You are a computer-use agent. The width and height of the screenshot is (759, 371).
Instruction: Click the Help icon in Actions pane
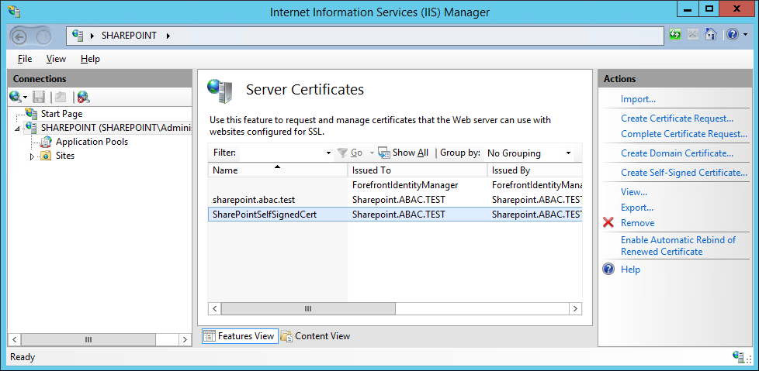608,269
